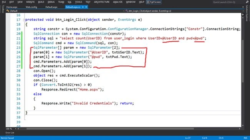
Task: Open the TOOLS menu
Action: pos(78,2)
